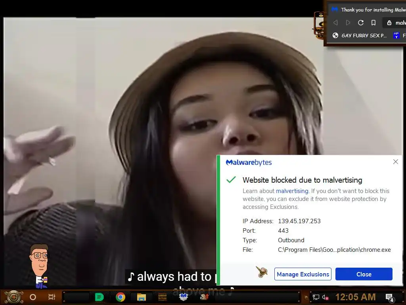This screenshot has height=305, width=406.
Task: Click the 12:05 AM taskbar clock
Action: point(355,297)
